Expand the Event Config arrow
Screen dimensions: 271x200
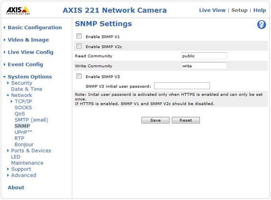pyautogui.click(x=5, y=65)
